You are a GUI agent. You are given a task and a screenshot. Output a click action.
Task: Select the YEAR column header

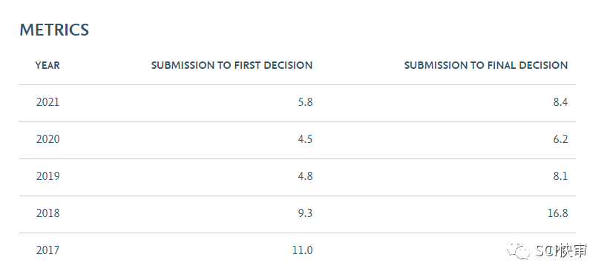tap(47, 65)
